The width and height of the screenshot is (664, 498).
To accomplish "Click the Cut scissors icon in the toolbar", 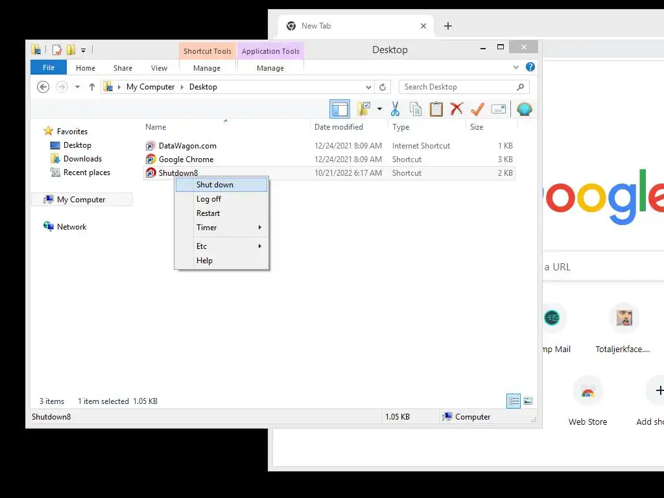I will click(x=395, y=109).
